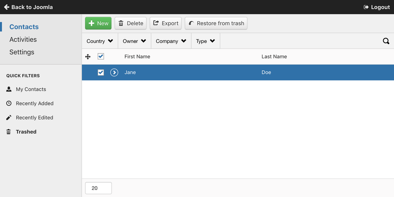Image resolution: width=394 pixels, height=197 pixels.
Task: Click the move/reorder cross arrows icon
Action: pos(88,57)
